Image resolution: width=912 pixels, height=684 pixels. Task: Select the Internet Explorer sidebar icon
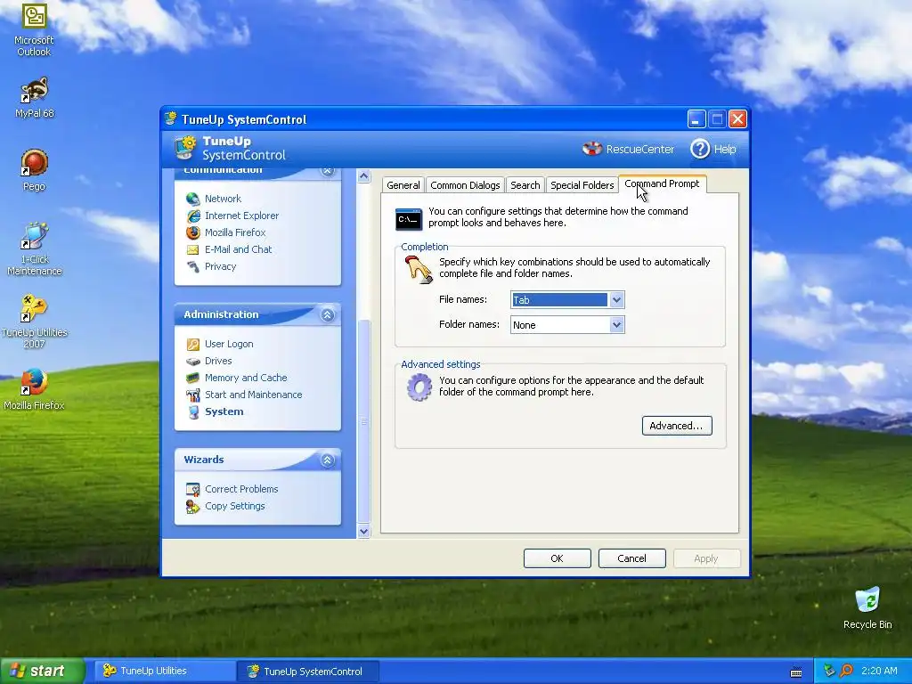[193, 216]
